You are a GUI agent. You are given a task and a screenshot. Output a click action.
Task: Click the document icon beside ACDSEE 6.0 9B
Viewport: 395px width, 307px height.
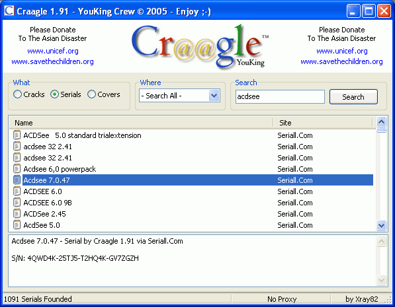point(17,203)
